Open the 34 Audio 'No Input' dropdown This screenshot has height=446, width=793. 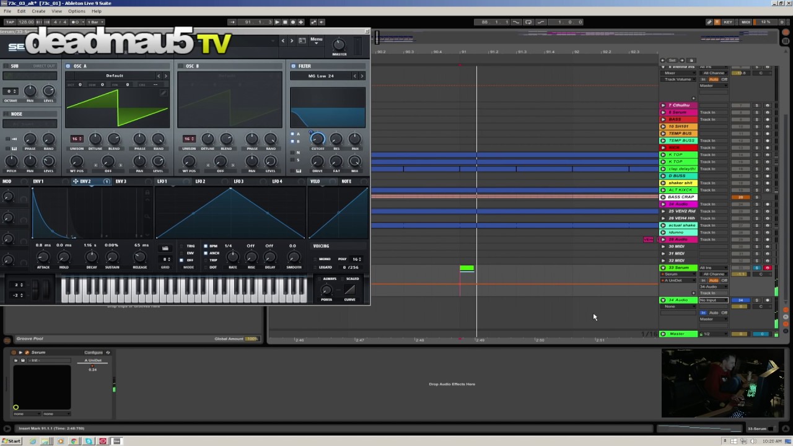pos(712,300)
